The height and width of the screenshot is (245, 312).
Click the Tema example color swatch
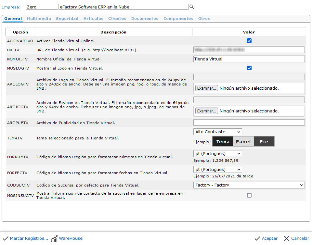223,142
